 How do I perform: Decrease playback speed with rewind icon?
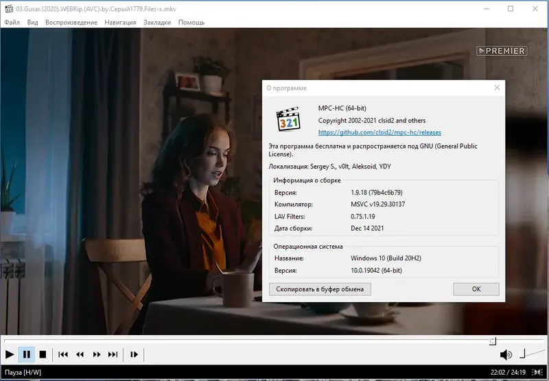(x=80, y=354)
